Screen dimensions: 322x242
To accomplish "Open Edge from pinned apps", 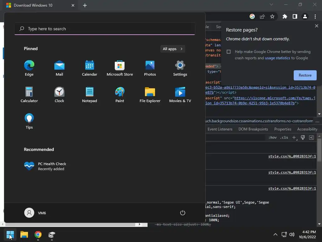I will coord(29,68).
